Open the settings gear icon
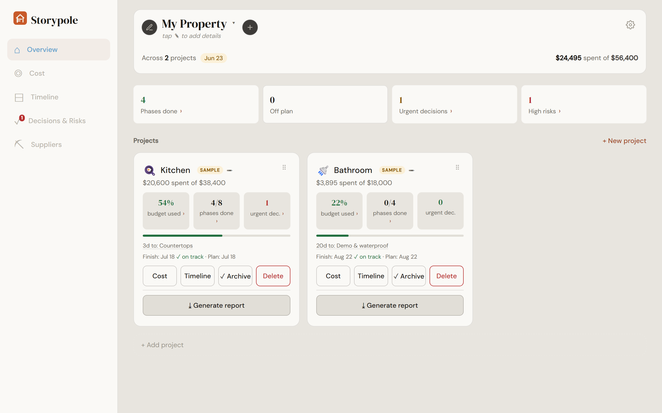This screenshot has height=413, width=662. click(630, 25)
